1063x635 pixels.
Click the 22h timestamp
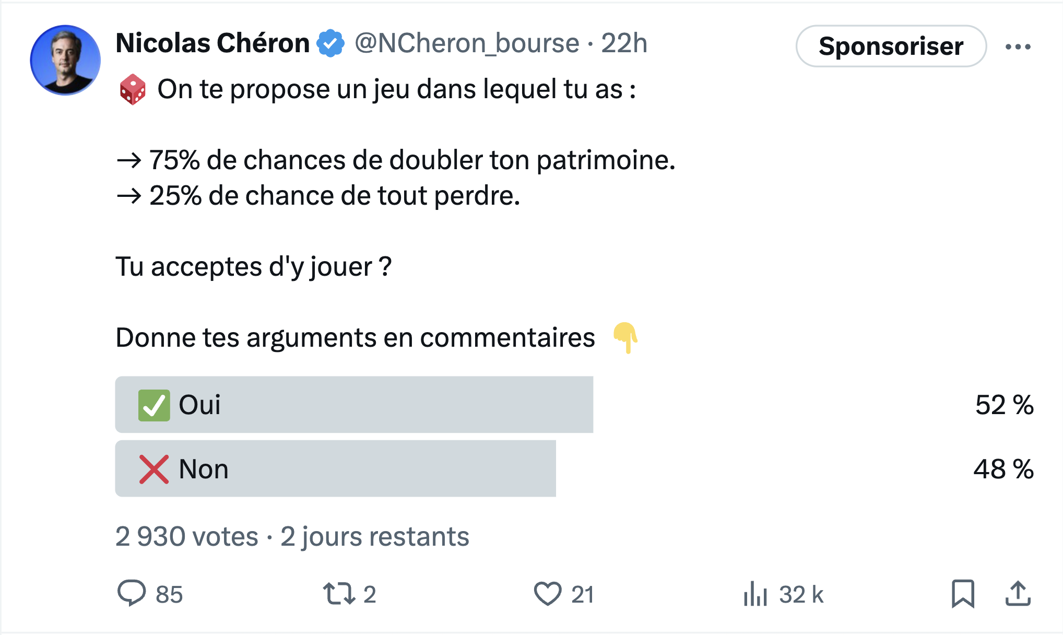[624, 43]
